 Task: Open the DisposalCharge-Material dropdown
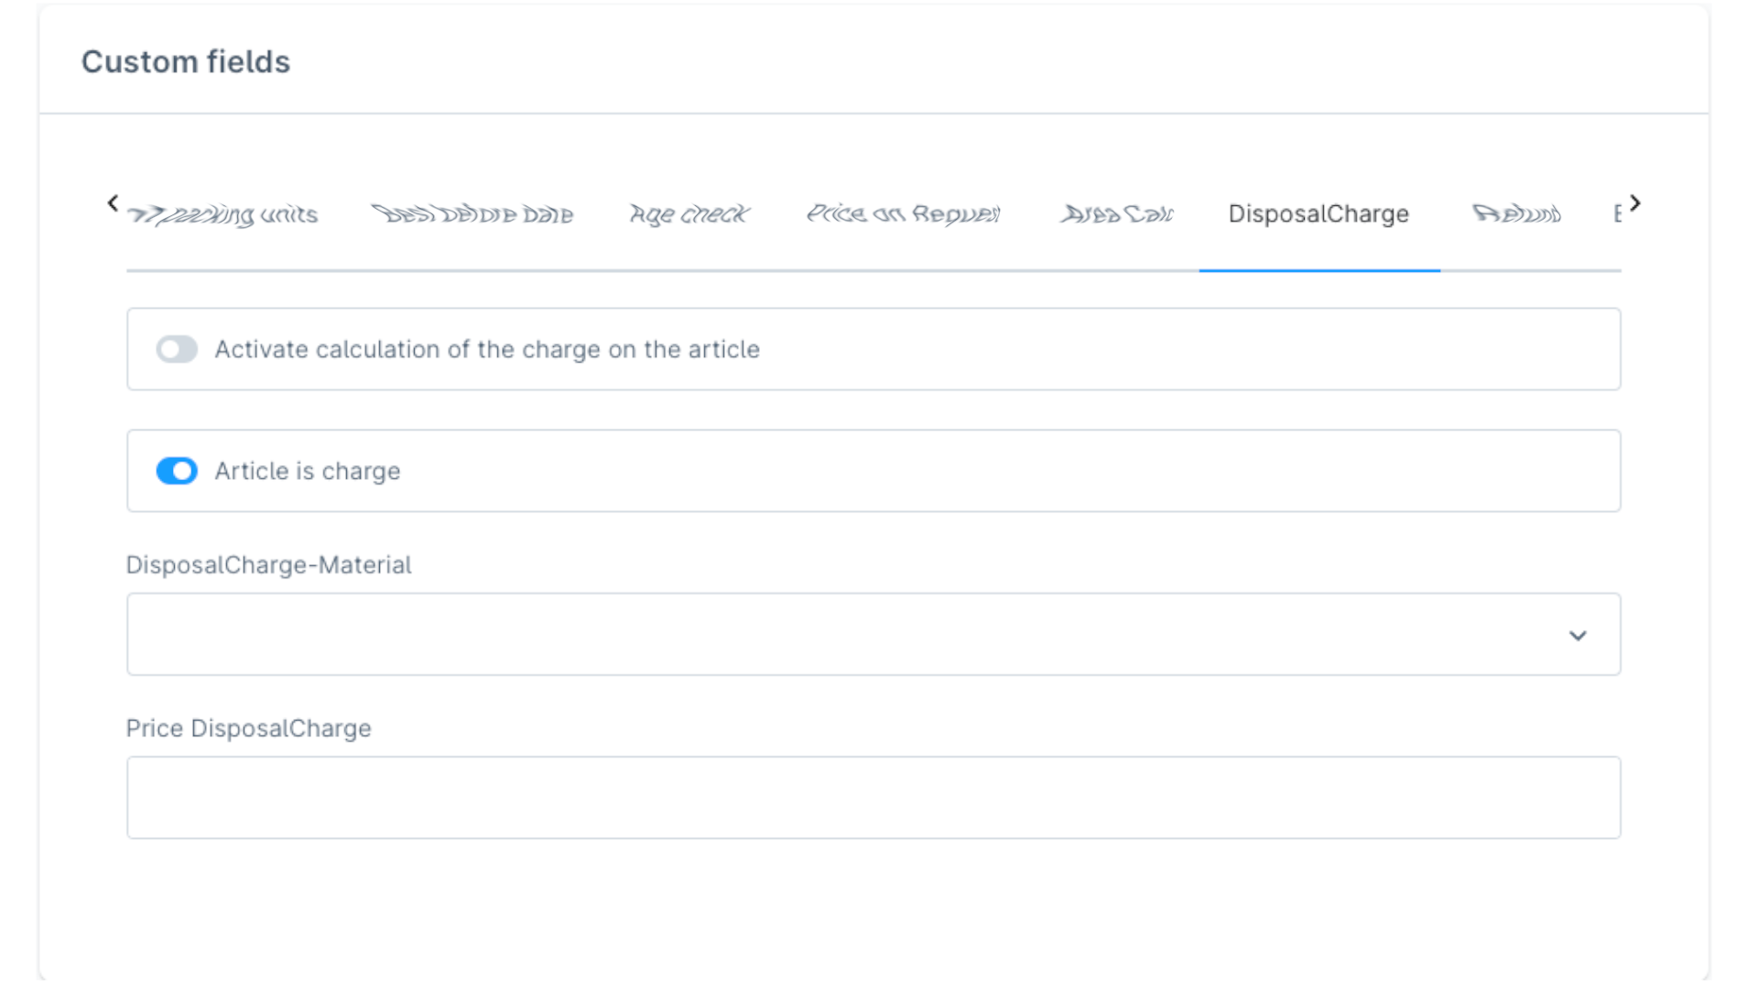coord(874,634)
